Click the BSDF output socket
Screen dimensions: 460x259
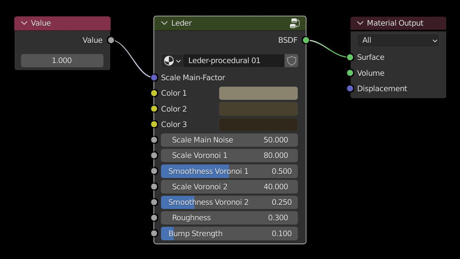coord(306,40)
